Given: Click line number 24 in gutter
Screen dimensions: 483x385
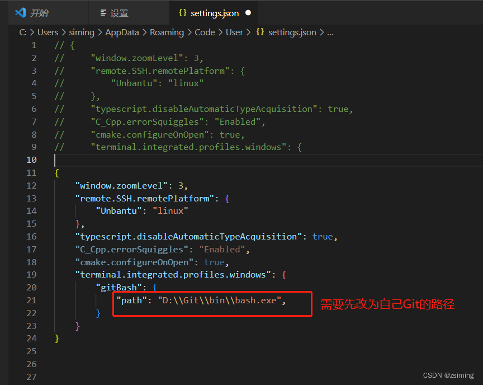Looking at the screenshot, I should click(31, 338).
